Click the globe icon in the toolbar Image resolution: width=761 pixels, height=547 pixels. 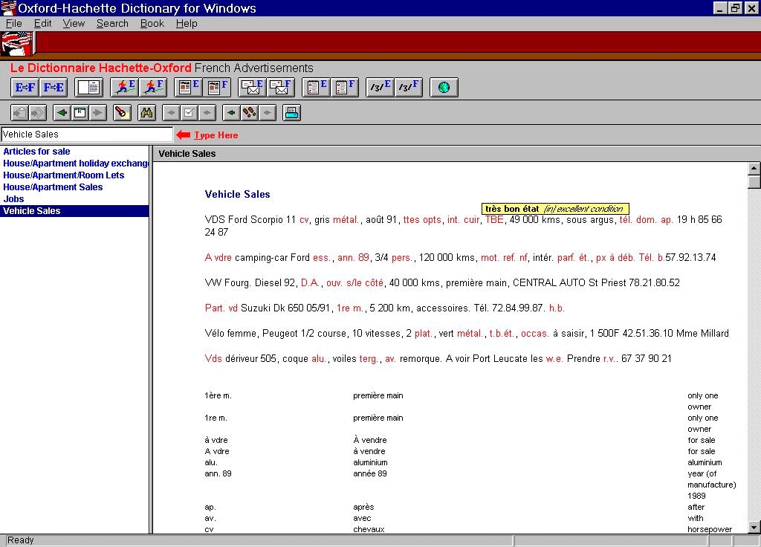pyautogui.click(x=444, y=88)
